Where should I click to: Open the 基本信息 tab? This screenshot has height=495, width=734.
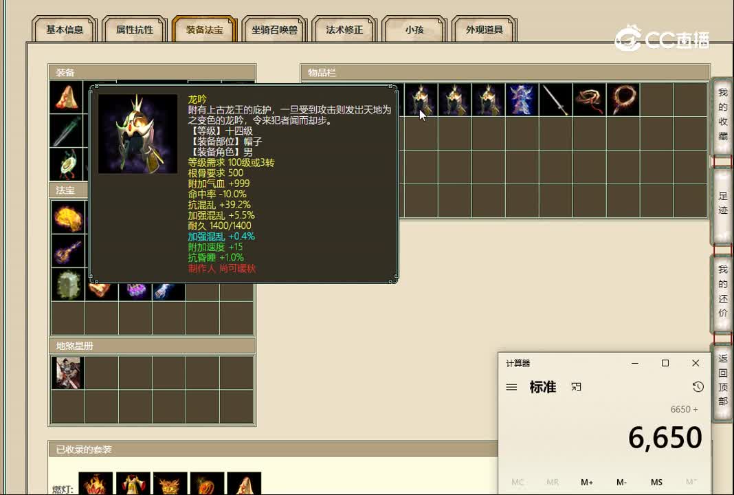click(64, 30)
